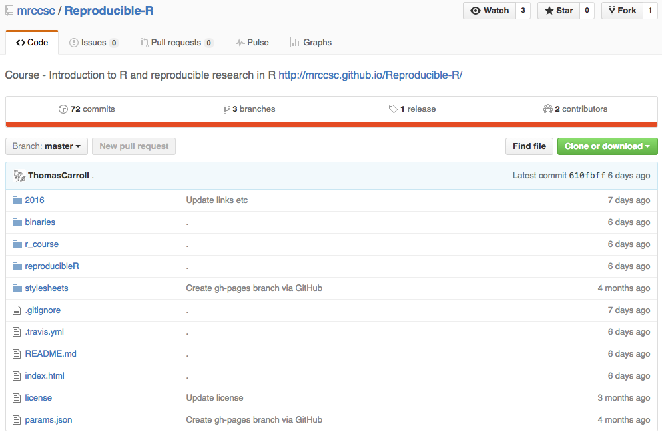Expand the Clone or download menu
The image size is (662, 436).
(607, 146)
